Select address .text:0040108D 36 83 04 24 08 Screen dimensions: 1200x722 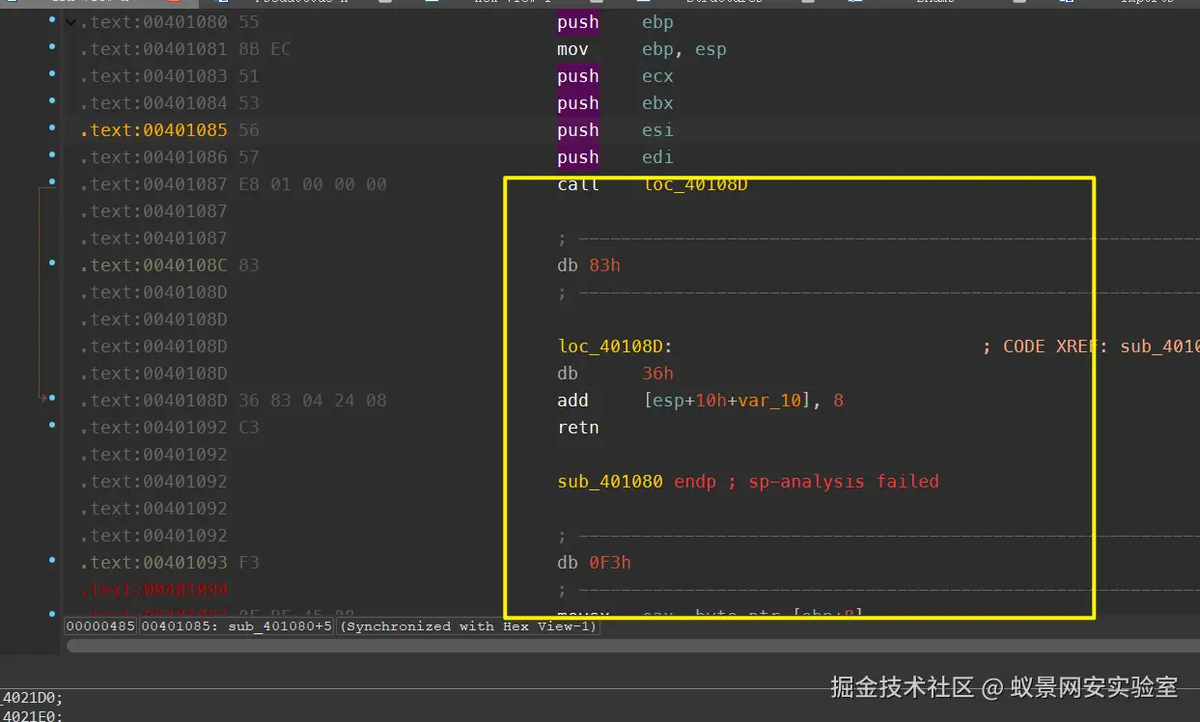click(x=234, y=401)
